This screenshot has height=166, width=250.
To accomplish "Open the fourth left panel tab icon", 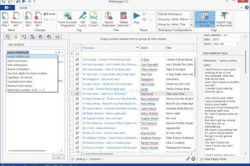I will (x=33, y=37).
